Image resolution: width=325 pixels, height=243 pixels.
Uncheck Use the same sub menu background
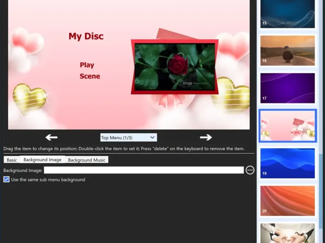[6, 179]
